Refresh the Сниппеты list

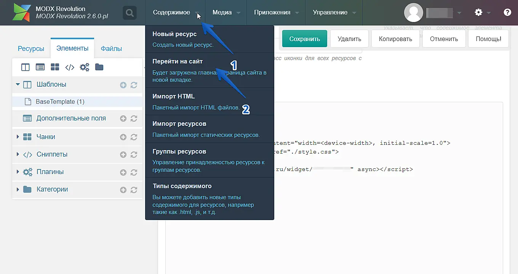pos(134,155)
